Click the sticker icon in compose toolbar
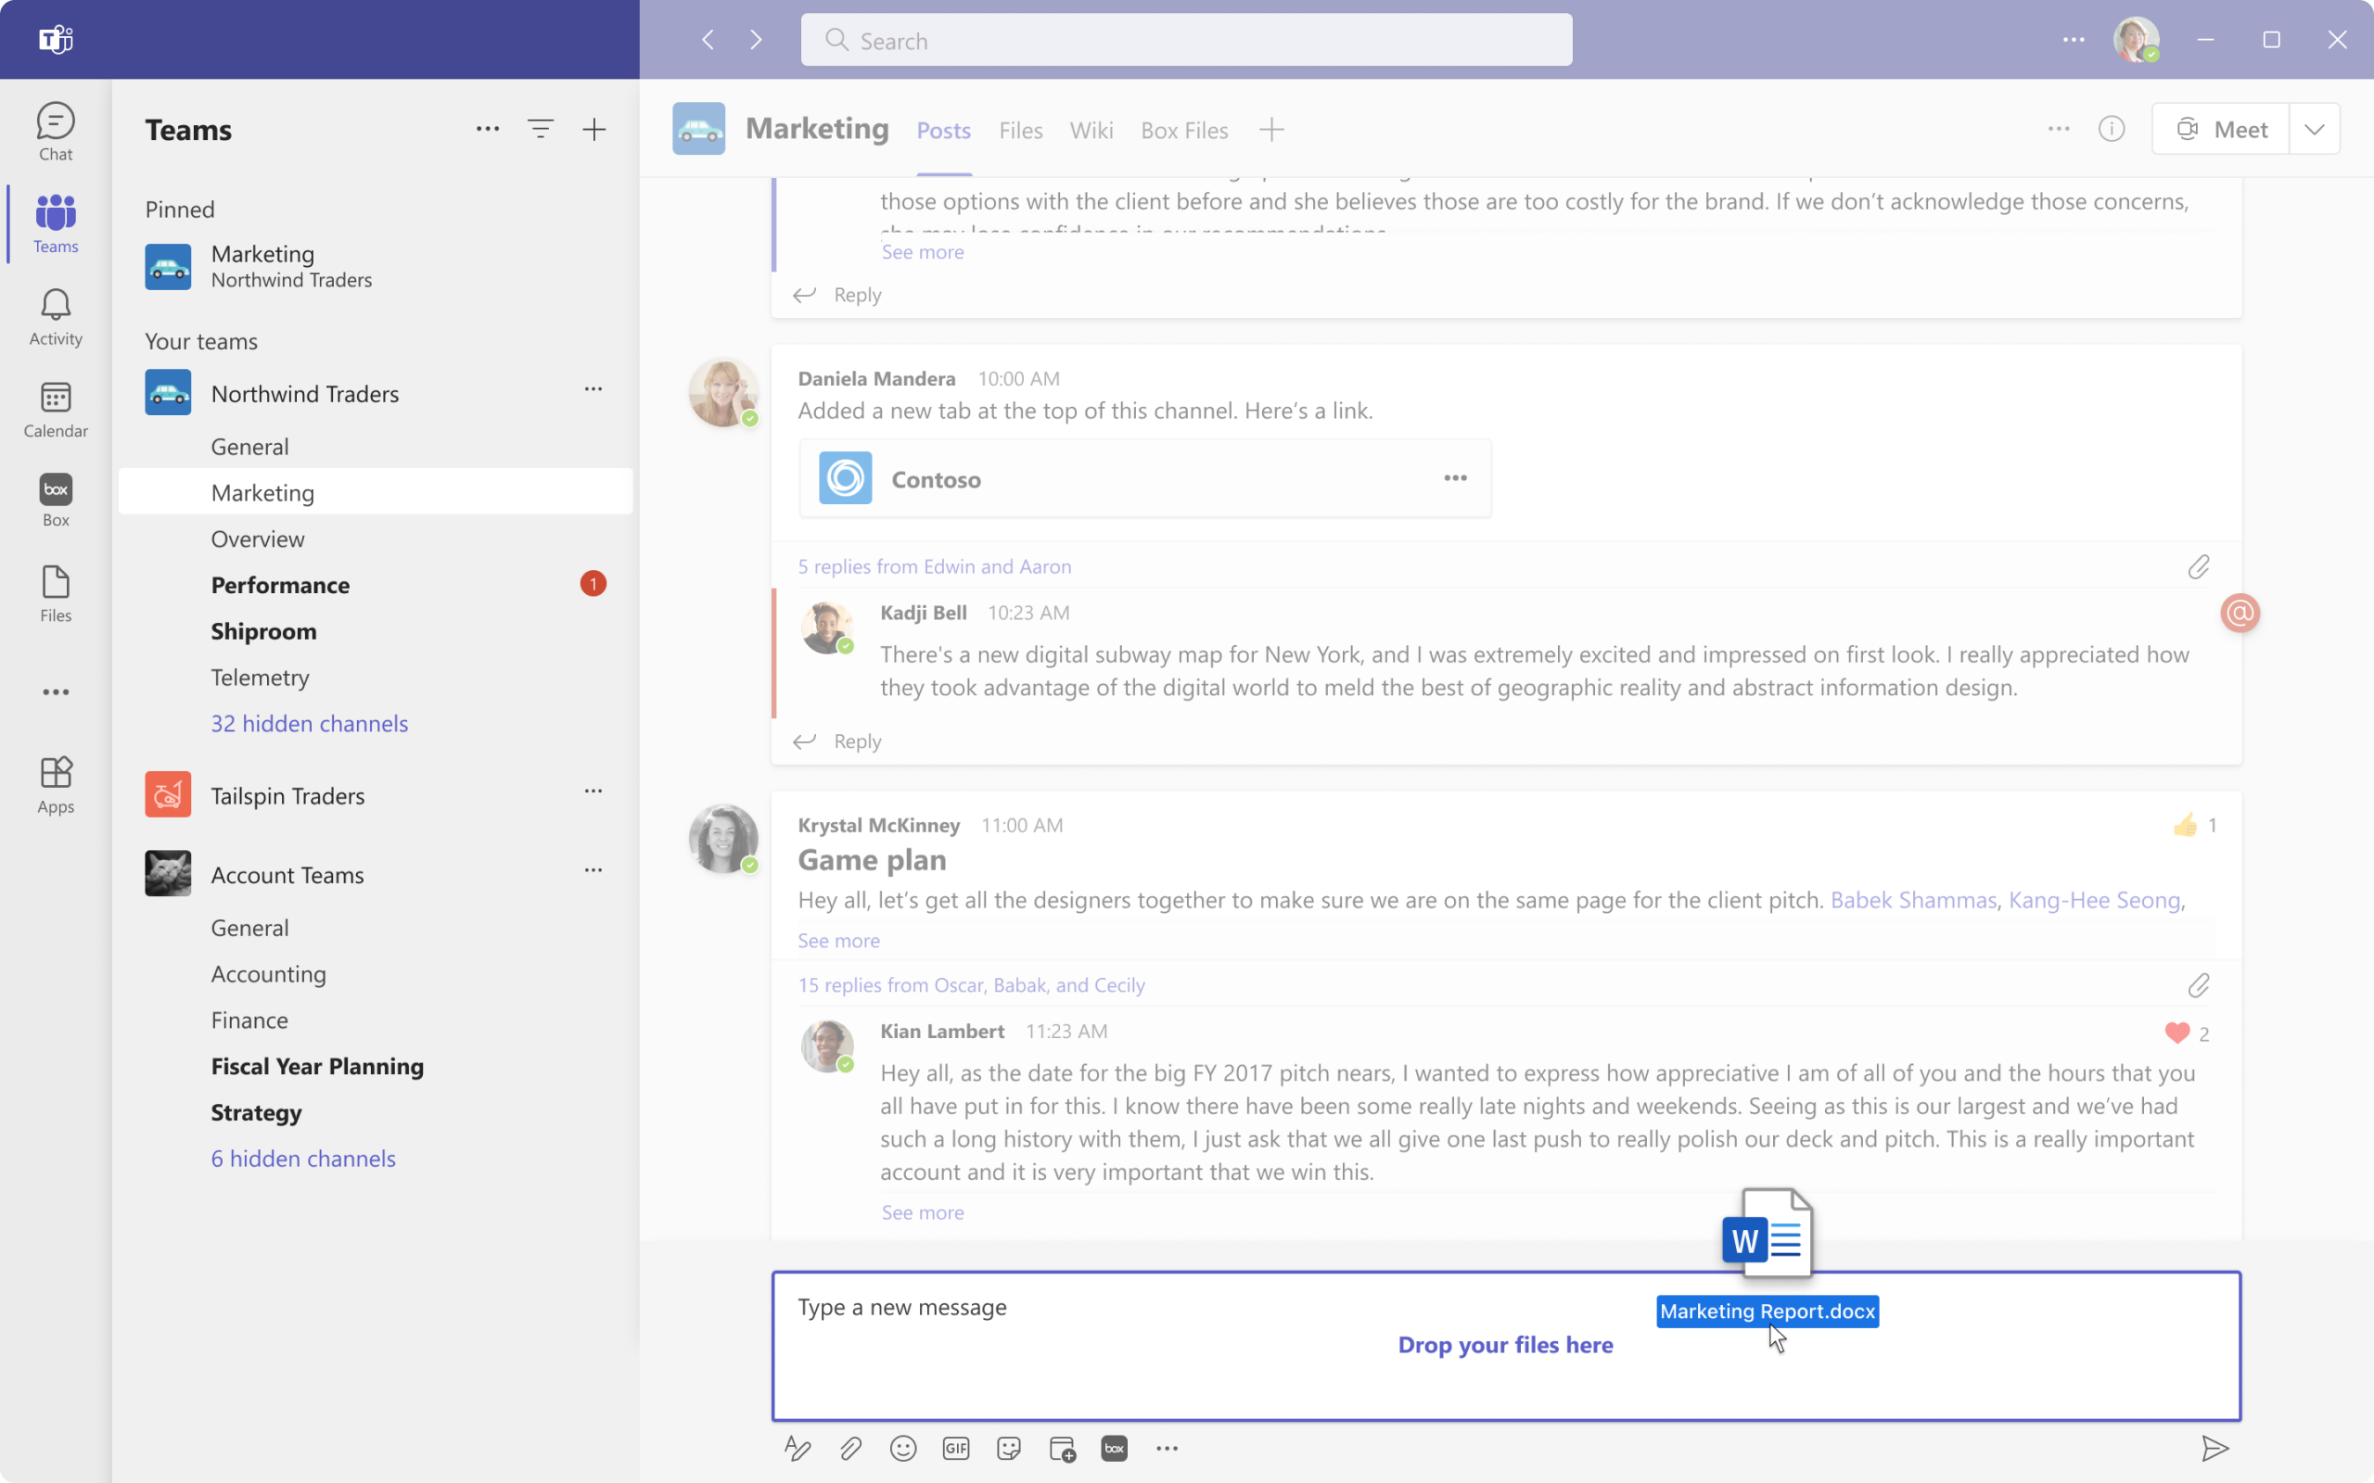 tap(1008, 1448)
